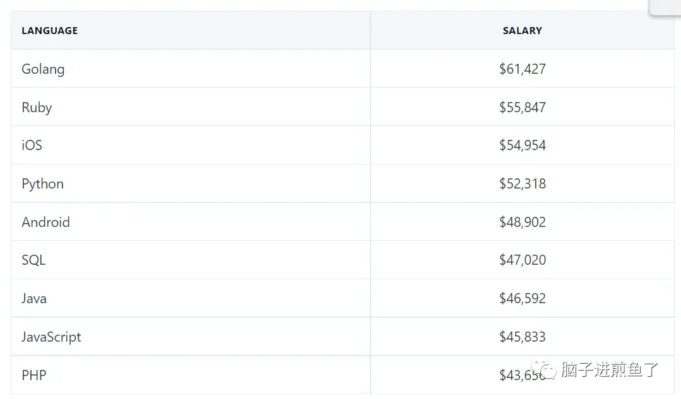Viewport: 681px width, 399px height.
Task: Select the Golang row label
Action: pyautogui.click(x=43, y=69)
